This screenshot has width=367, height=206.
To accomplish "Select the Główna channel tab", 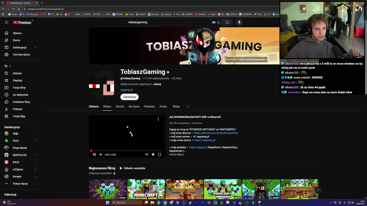I will coord(94,106).
